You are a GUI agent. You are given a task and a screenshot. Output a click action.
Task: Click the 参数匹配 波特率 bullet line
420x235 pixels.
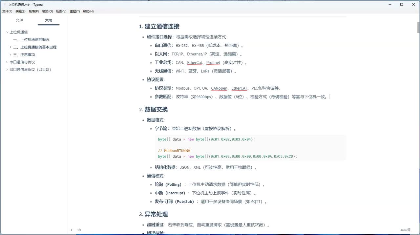(x=242, y=97)
